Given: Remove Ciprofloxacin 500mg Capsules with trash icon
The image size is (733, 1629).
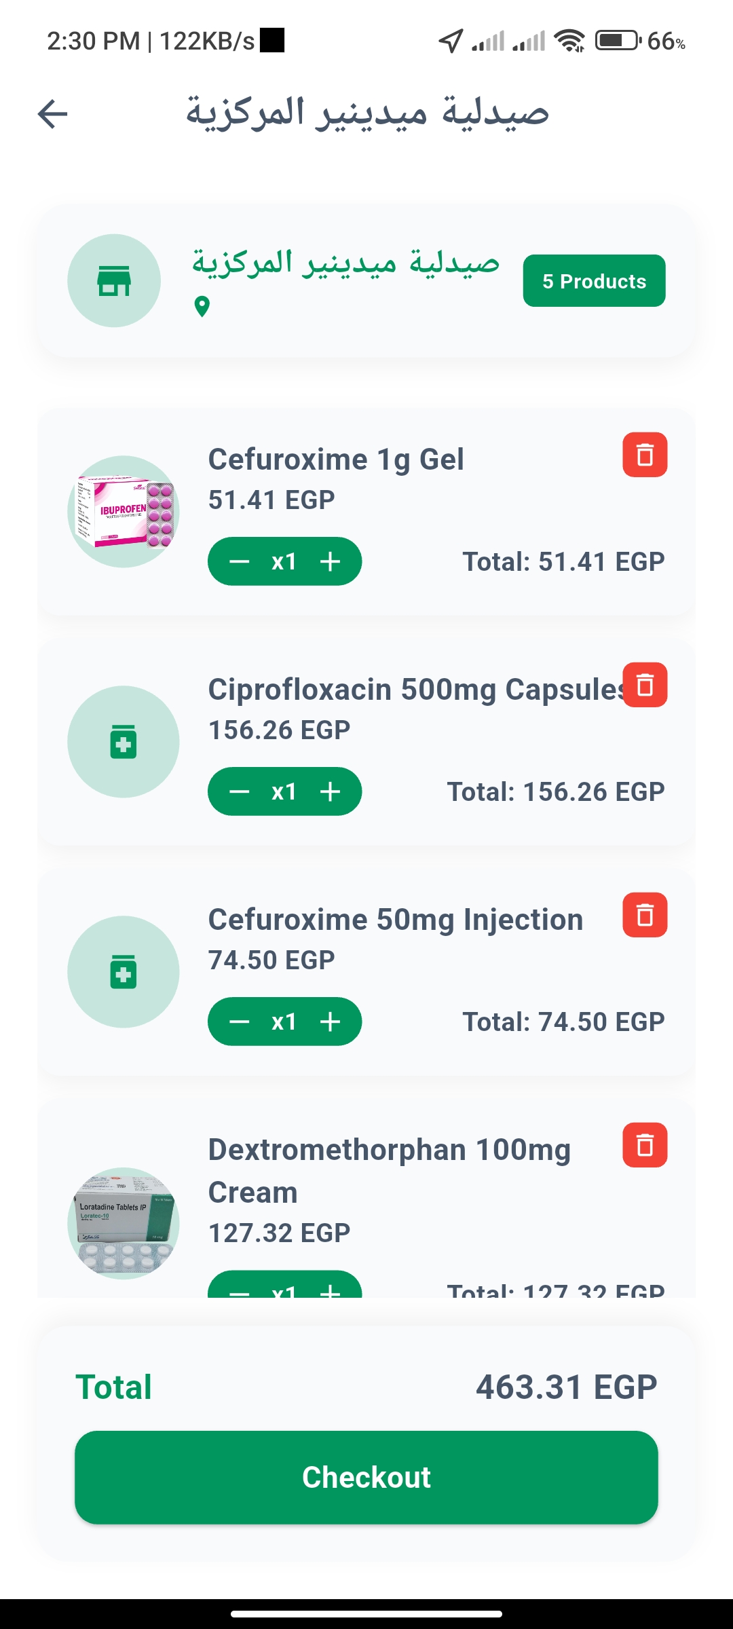Looking at the screenshot, I should (x=645, y=685).
